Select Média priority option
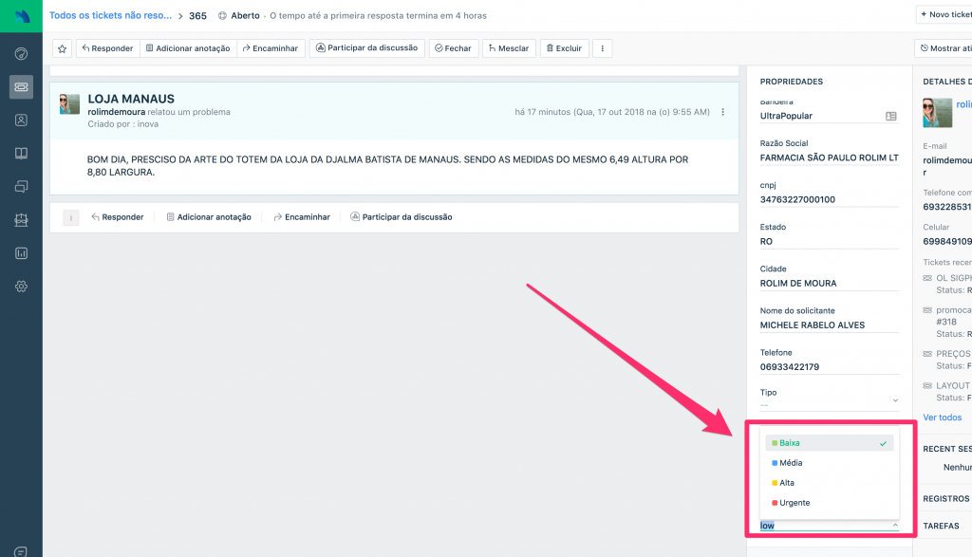 click(790, 463)
